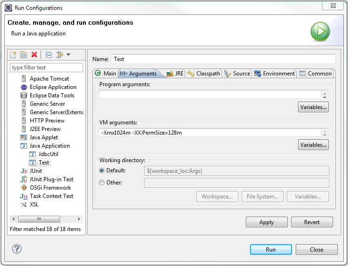348x266 pixels.
Task: Click the Generic Server icon
Action: click(x=24, y=104)
